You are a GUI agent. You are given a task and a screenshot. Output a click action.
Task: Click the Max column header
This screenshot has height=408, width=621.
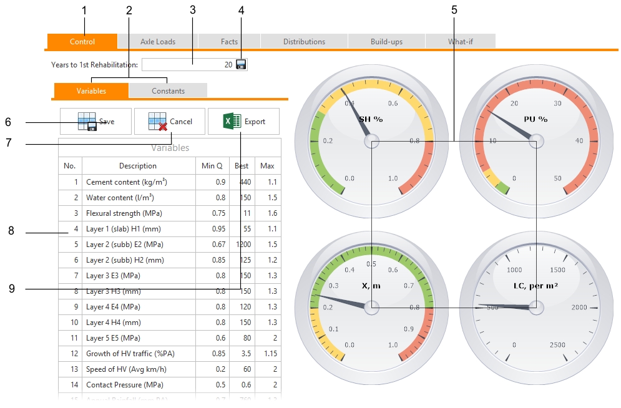(267, 166)
